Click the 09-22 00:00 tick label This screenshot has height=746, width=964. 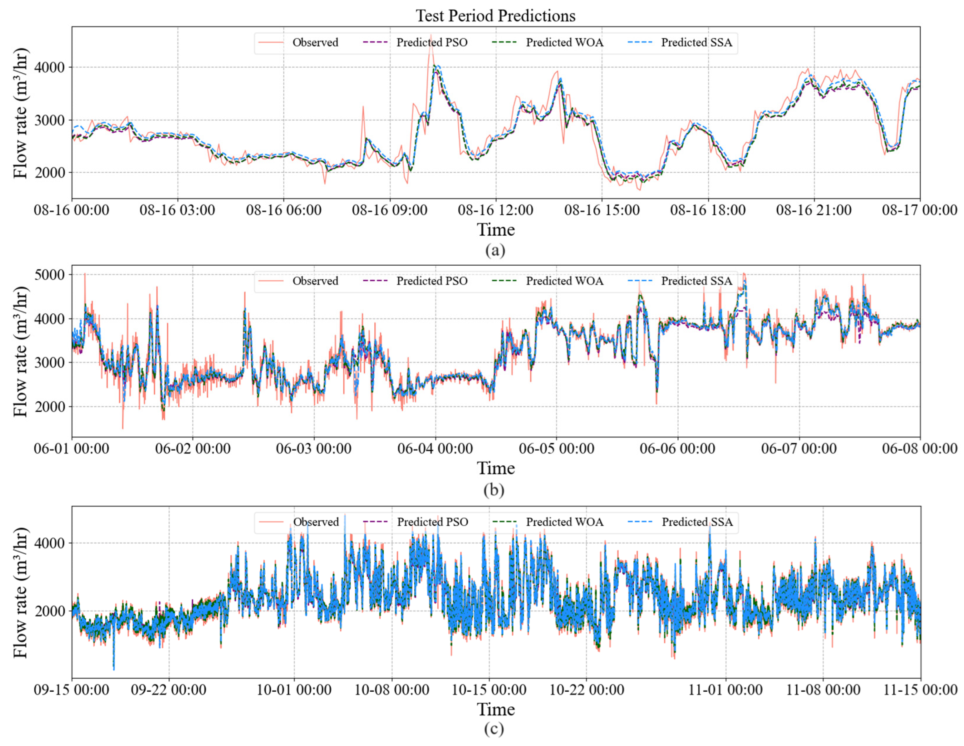(169, 690)
